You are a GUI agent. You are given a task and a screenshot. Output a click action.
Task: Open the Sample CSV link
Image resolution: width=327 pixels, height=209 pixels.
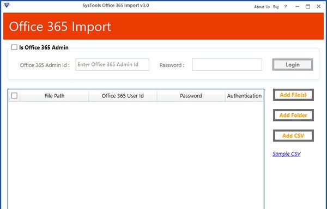click(x=287, y=154)
